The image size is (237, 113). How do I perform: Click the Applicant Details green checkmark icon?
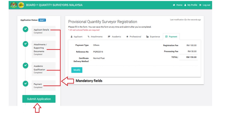point(25,29)
